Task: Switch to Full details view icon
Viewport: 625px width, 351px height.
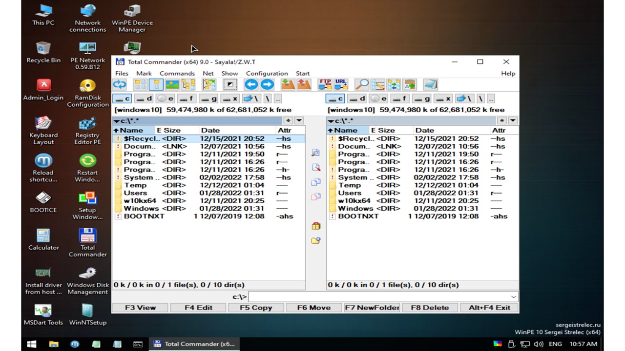Action: pyautogui.click(x=156, y=85)
